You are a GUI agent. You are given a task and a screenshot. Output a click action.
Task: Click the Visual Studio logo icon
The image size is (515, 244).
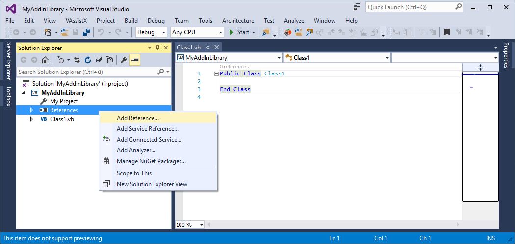[x=11, y=8]
